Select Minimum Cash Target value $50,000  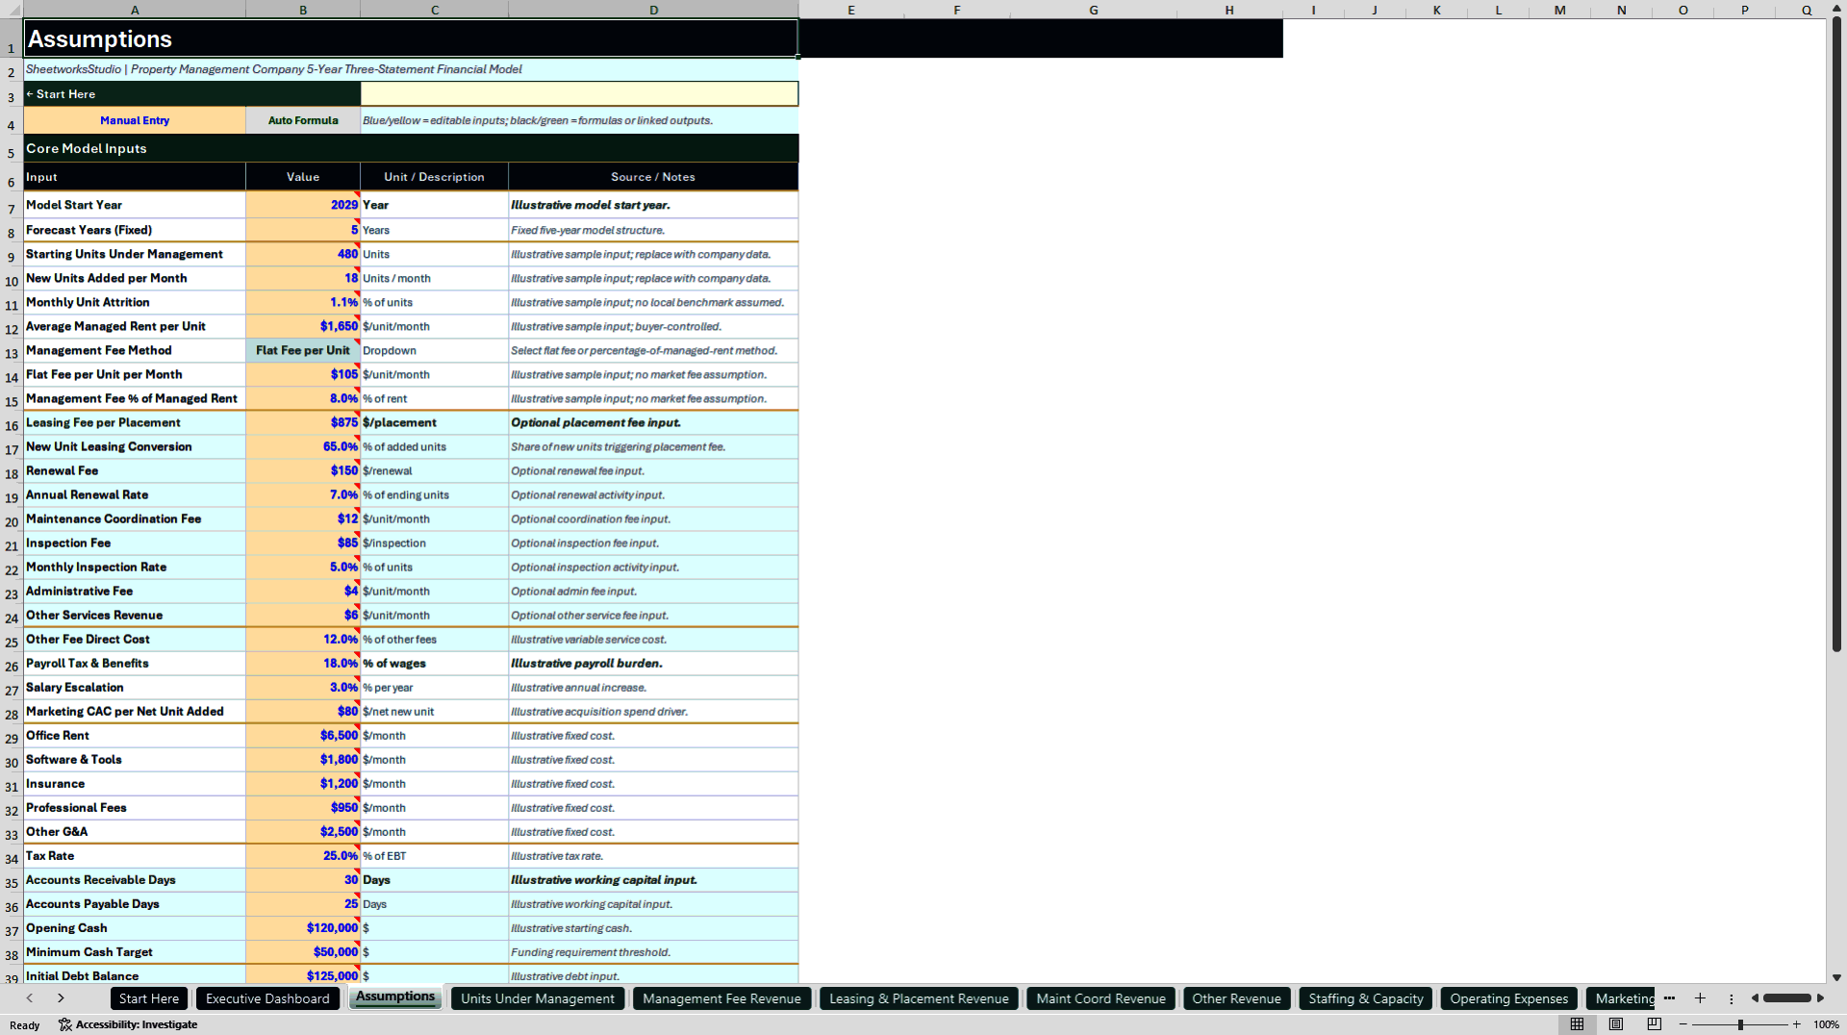[303, 951]
